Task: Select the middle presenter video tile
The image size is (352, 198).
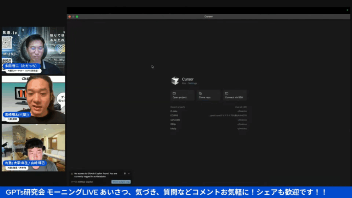Action: (33, 99)
